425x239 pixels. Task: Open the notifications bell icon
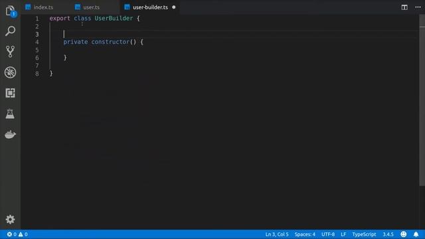416,234
